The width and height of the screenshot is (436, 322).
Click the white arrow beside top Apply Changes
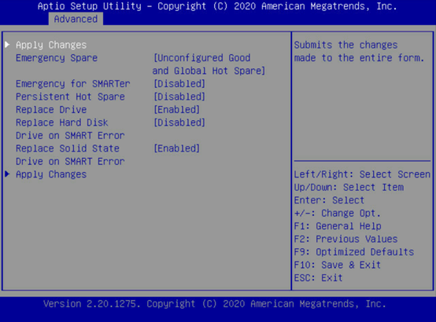click(8, 45)
